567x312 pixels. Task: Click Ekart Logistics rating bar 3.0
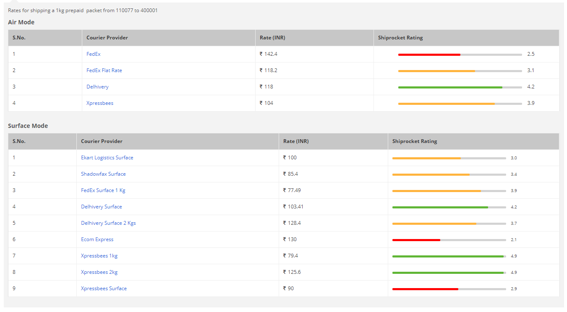pos(449,158)
